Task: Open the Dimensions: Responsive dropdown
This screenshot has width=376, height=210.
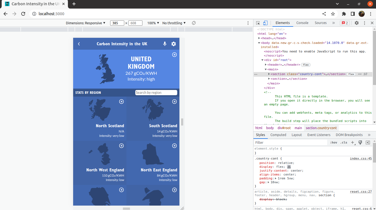Action: pos(86,23)
